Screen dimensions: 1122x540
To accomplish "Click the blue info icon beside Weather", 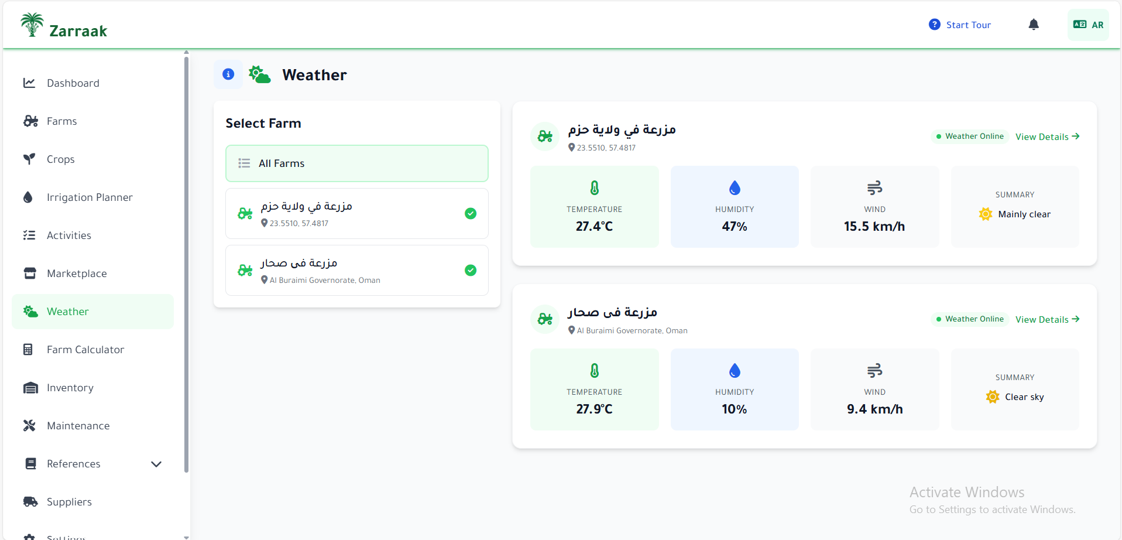I will [228, 74].
